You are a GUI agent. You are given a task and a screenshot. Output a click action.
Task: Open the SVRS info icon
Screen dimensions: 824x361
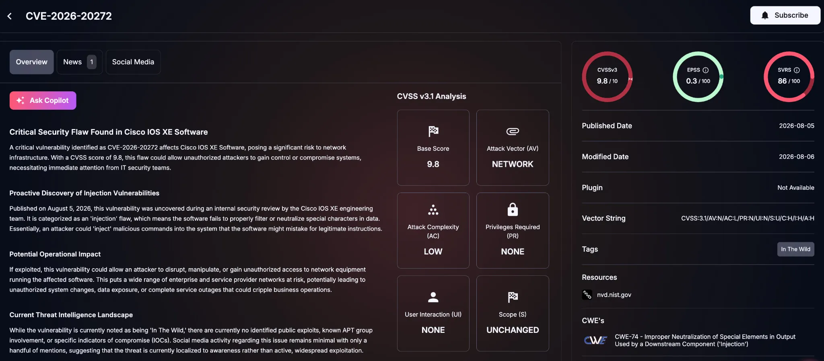(797, 70)
